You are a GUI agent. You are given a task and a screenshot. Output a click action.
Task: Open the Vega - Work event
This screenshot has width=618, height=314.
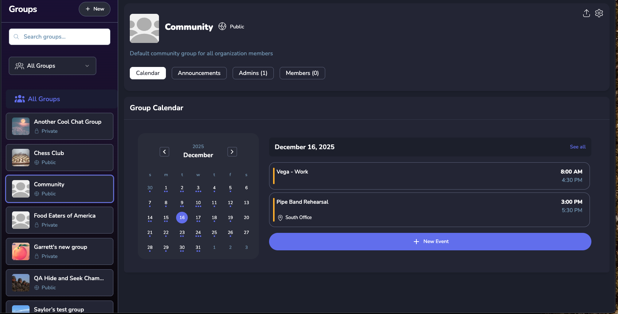[430, 176]
